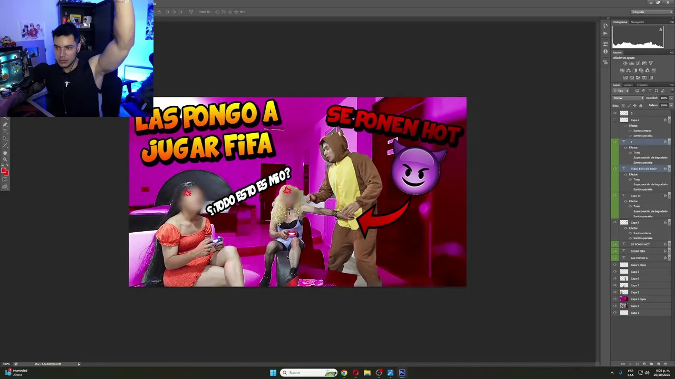Click the Buscar taskbar search box
Viewport: 675px width, 379px height.
pos(309,373)
